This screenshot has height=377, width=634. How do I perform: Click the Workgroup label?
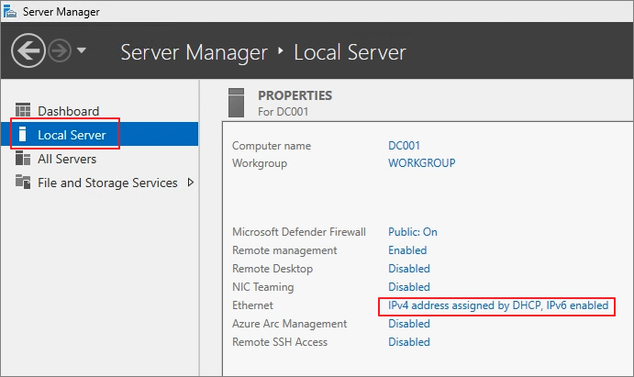(x=260, y=163)
